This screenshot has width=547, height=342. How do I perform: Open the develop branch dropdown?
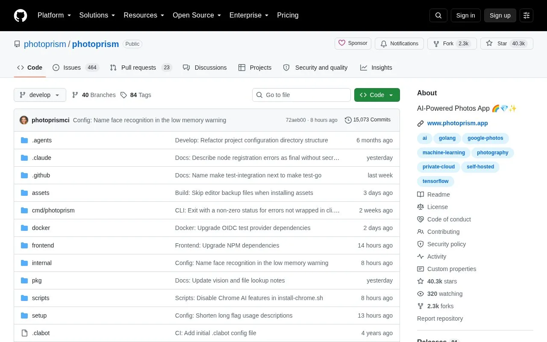click(40, 95)
